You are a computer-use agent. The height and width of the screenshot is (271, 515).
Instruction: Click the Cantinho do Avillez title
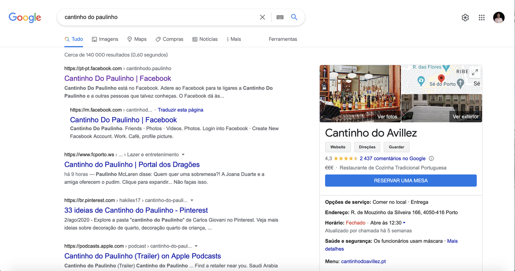point(371,133)
